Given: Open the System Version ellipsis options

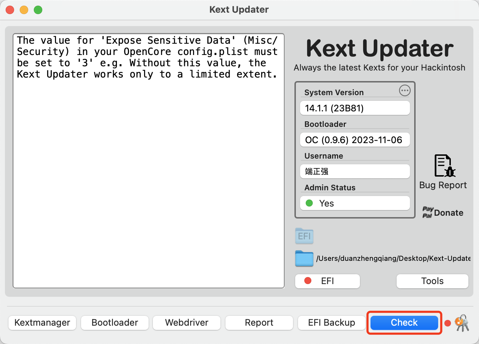Looking at the screenshot, I should [404, 91].
